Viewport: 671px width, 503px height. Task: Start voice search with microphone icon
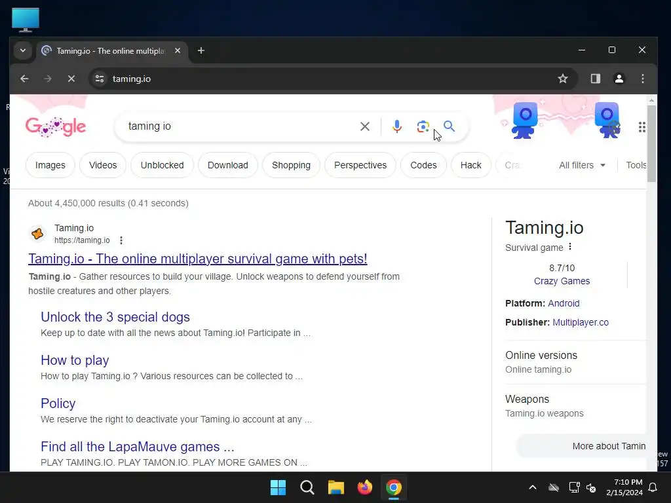(396, 126)
